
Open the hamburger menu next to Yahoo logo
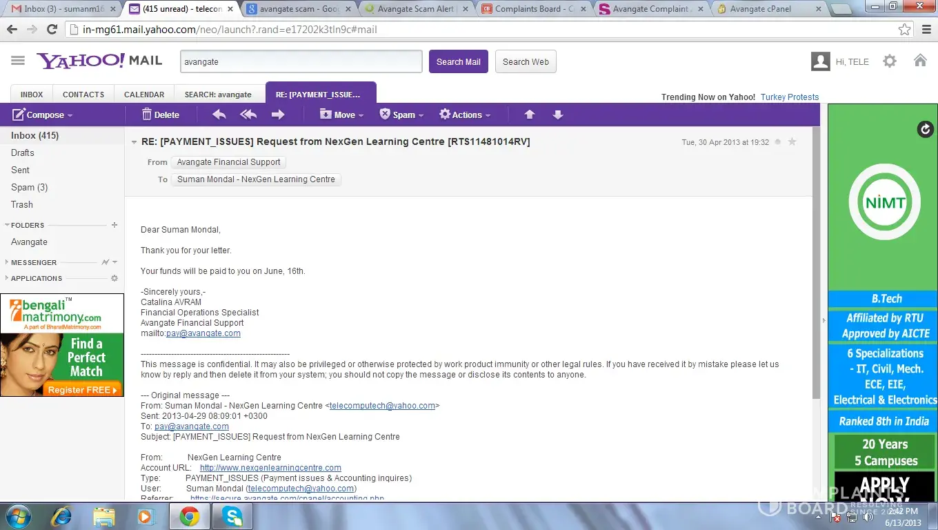coord(18,61)
